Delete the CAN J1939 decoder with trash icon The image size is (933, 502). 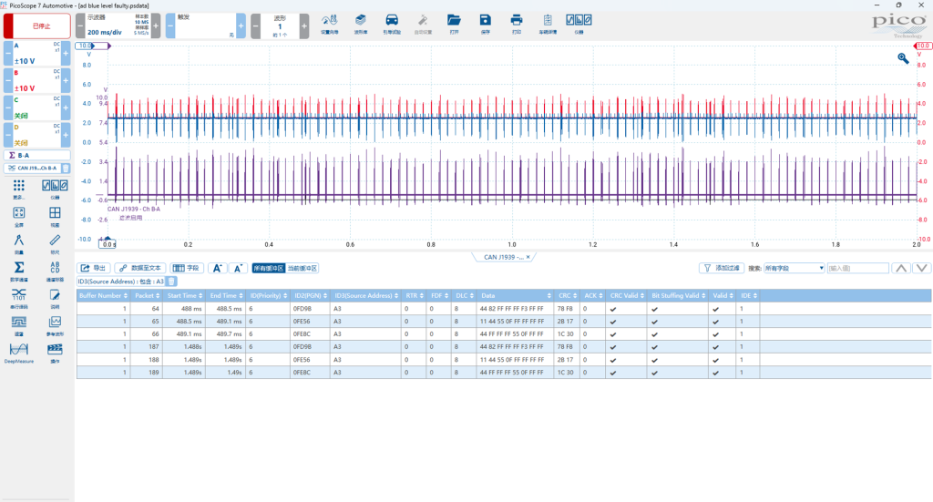click(66, 169)
